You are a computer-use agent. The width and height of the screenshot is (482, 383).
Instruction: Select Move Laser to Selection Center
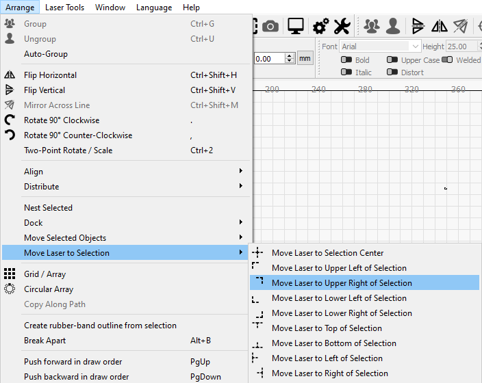[x=327, y=253]
